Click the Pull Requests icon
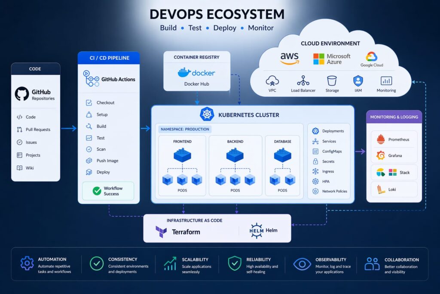The width and height of the screenshot is (440, 294). pos(19,130)
